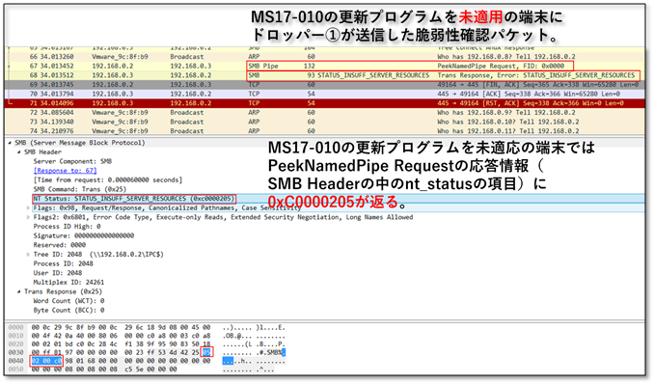Select packet 69 TCP FIN, ACK row
The height and width of the screenshot is (384, 654).
click(x=324, y=85)
